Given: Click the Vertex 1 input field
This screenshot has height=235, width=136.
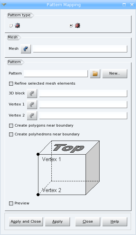Looking at the screenshot, I should coord(83,104).
